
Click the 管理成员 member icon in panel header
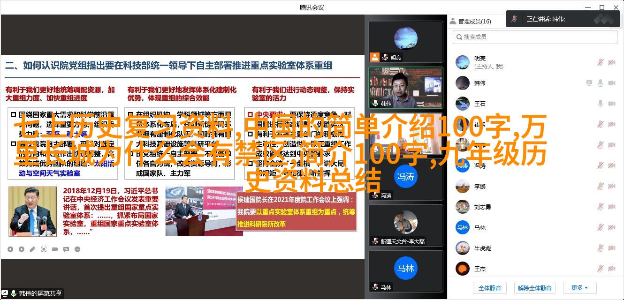tap(453, 21)
